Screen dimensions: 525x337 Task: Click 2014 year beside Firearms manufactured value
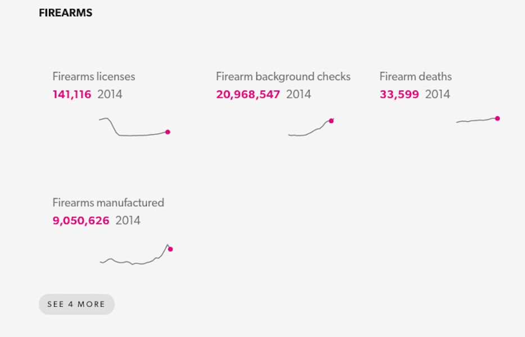128,221
